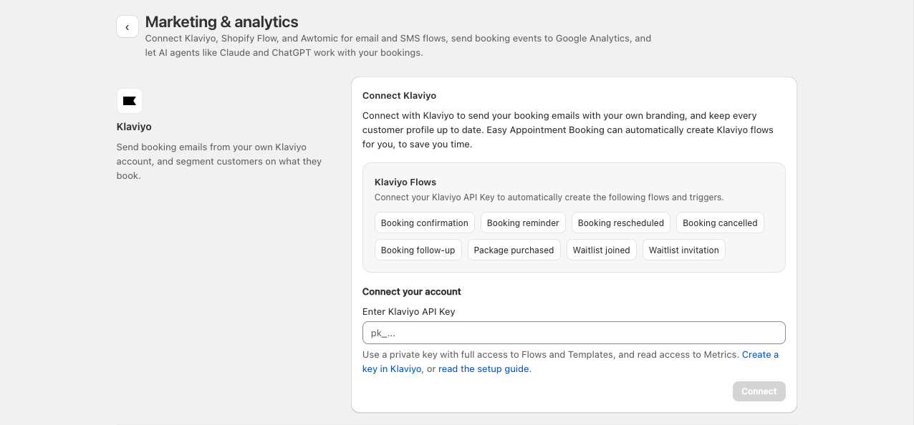
Task: Click the Connect button
Action: coord(759,391)
